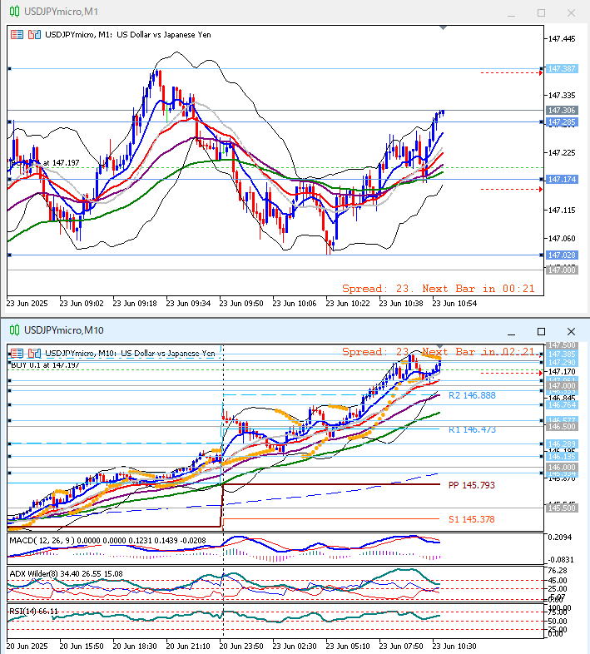Click the 20 Jun 23:50 time label in M10

[x=241, y=647]
